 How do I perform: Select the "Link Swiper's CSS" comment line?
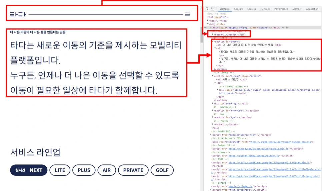point(229,138)
